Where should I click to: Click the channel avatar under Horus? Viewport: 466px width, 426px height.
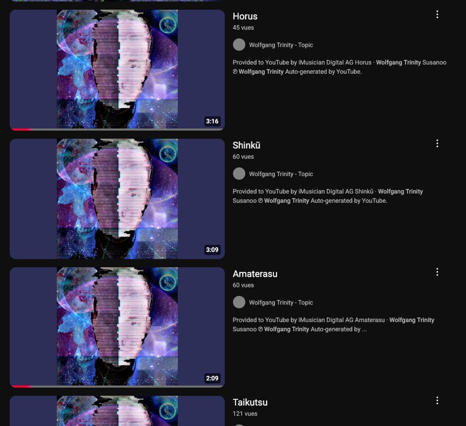click(x=239, y=45)
